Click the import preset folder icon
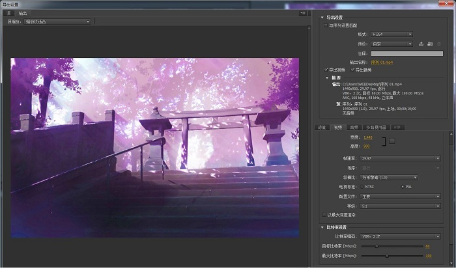The height and width of the screenshot is (278, 456). click(430, 44)
